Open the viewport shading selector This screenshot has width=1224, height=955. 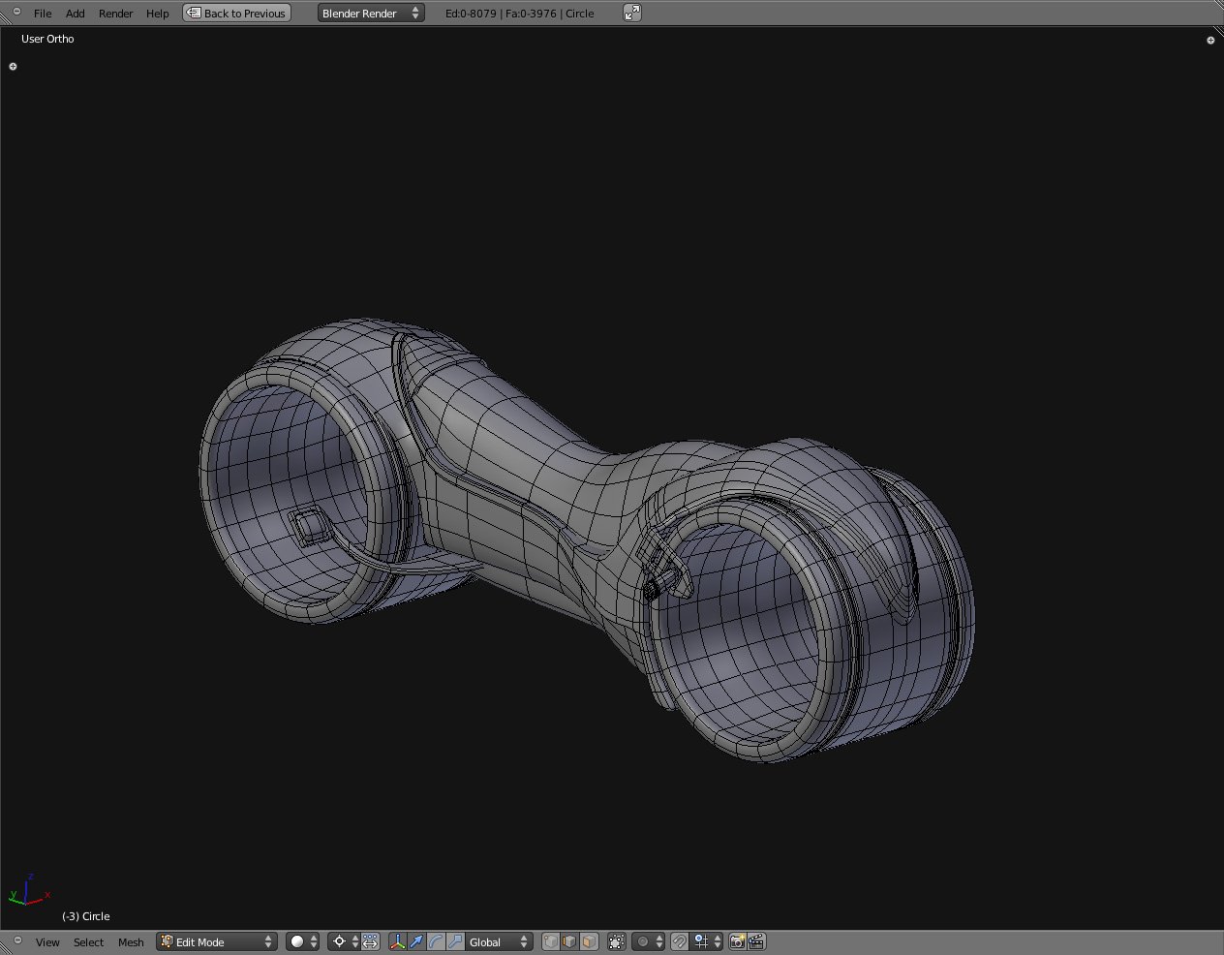(x=302, y=941)
